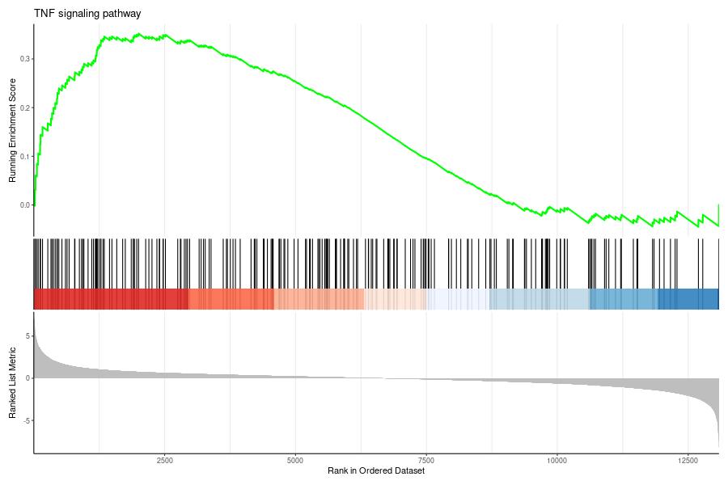Image resolution: width=728 pixels, height=485 pixels.
Task: Click the 7500 x-axis tick label
Action: [x=426, y=460]
